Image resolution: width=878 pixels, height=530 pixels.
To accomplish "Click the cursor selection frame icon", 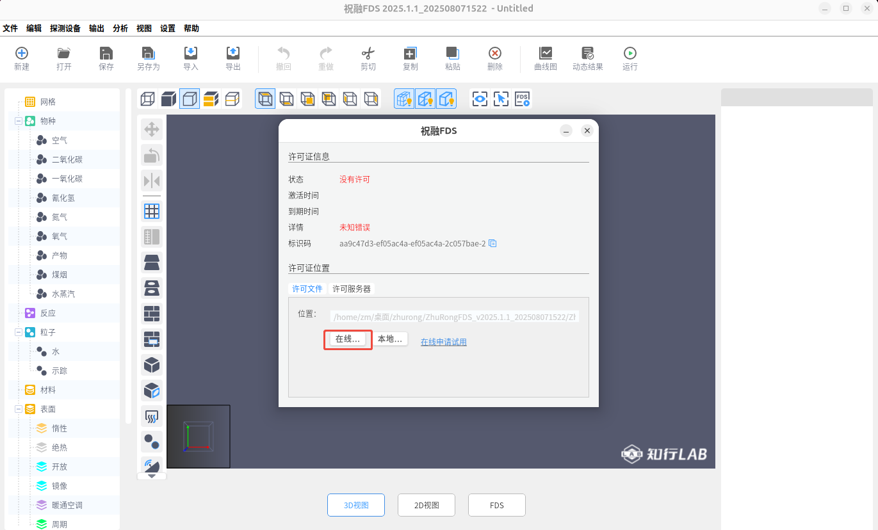I will coord(501,99).
